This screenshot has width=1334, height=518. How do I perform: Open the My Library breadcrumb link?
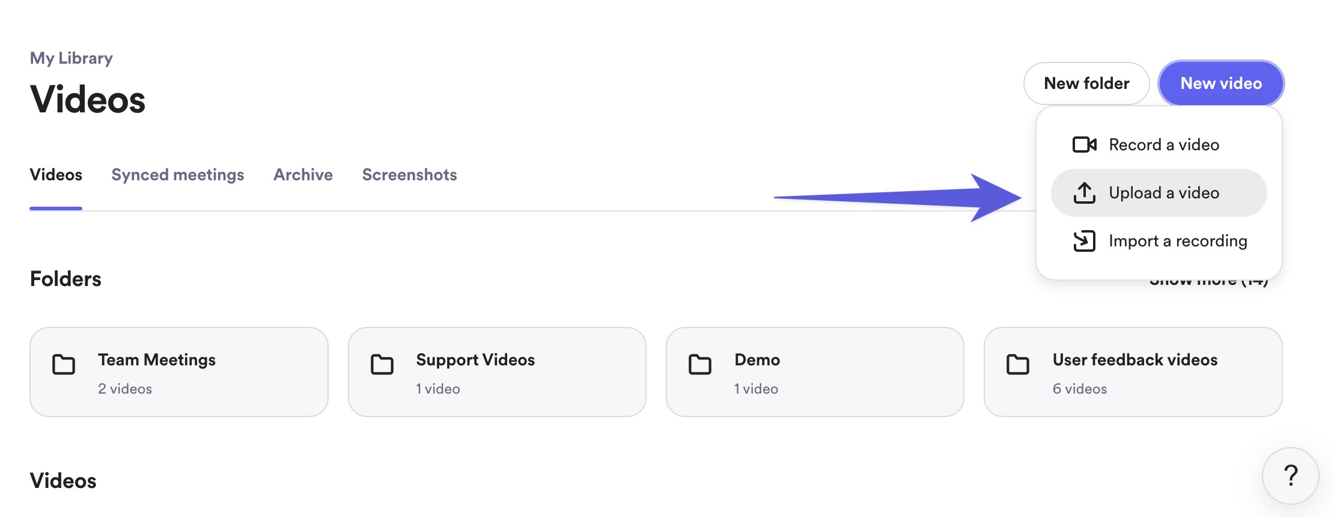click(x=72, y=58)
